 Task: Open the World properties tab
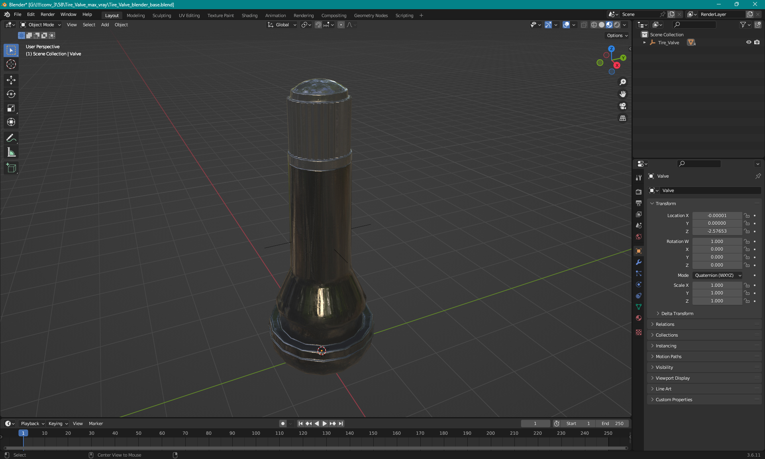(x=639, y=237)
